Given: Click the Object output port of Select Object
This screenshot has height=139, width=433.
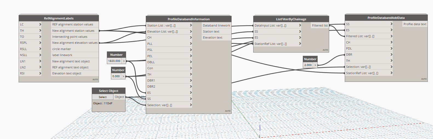Looking at the screenshot, I should point(119,97).
